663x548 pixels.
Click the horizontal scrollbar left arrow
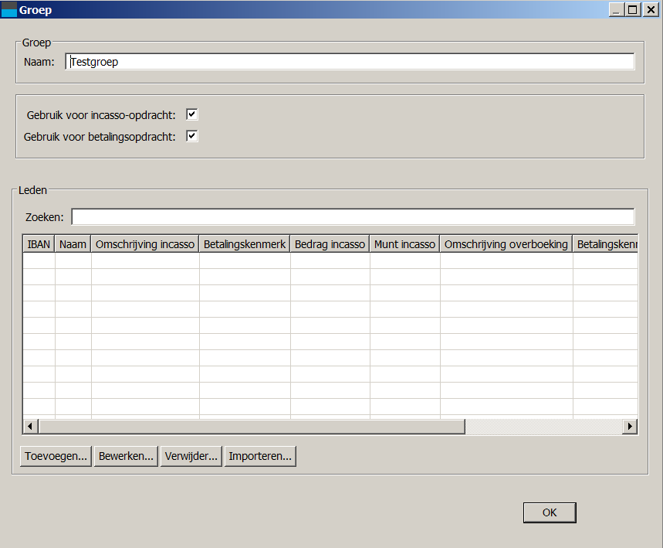(31, 427)
